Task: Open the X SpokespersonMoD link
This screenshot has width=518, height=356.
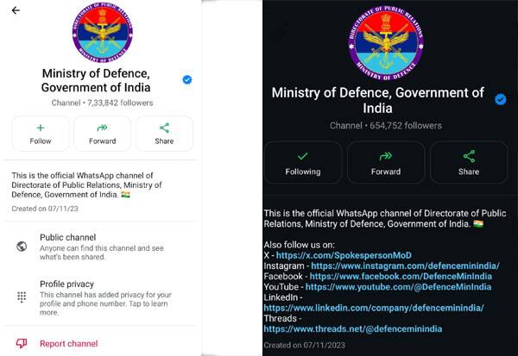Action: click(x=344, y=255)
